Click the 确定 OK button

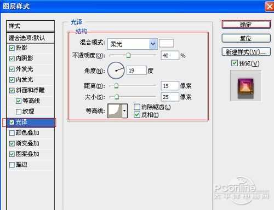246,25
